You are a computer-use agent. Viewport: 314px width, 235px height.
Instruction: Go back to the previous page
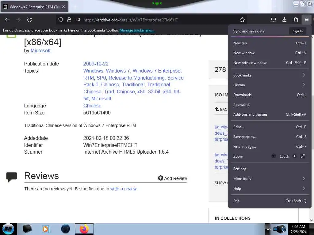click(7, 20)
